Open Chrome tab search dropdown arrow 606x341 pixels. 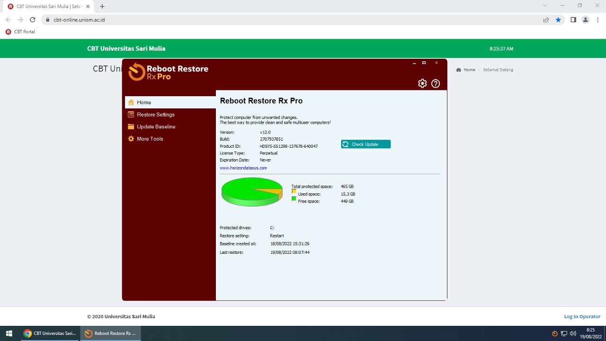point(545,6)
